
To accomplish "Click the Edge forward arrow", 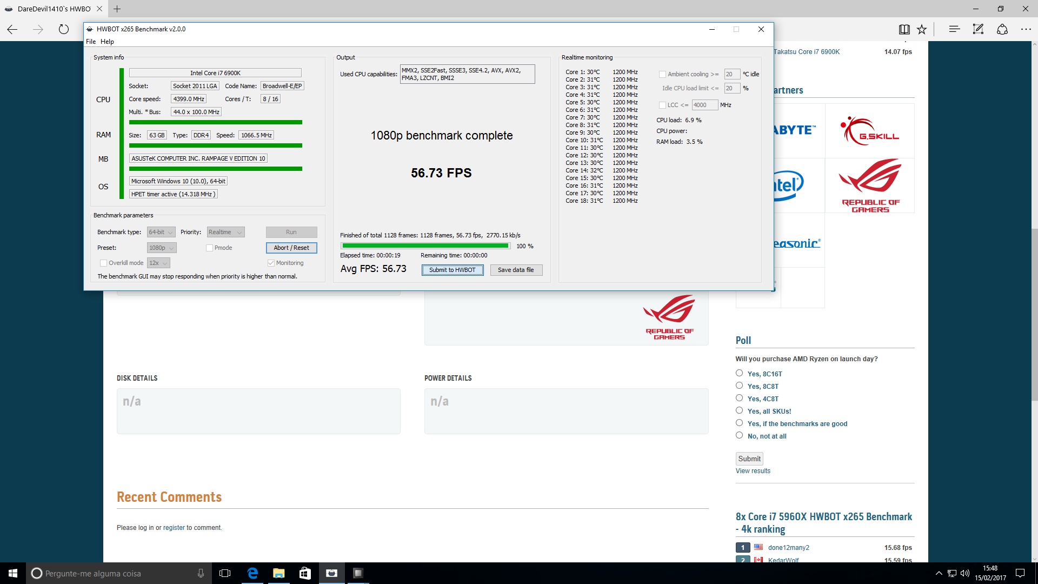I will pos(38,29).
